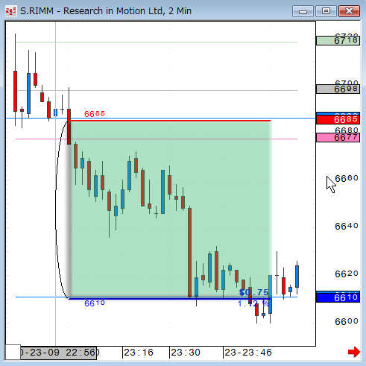Click the 23-23:46 time axis label

click(248, 353)
